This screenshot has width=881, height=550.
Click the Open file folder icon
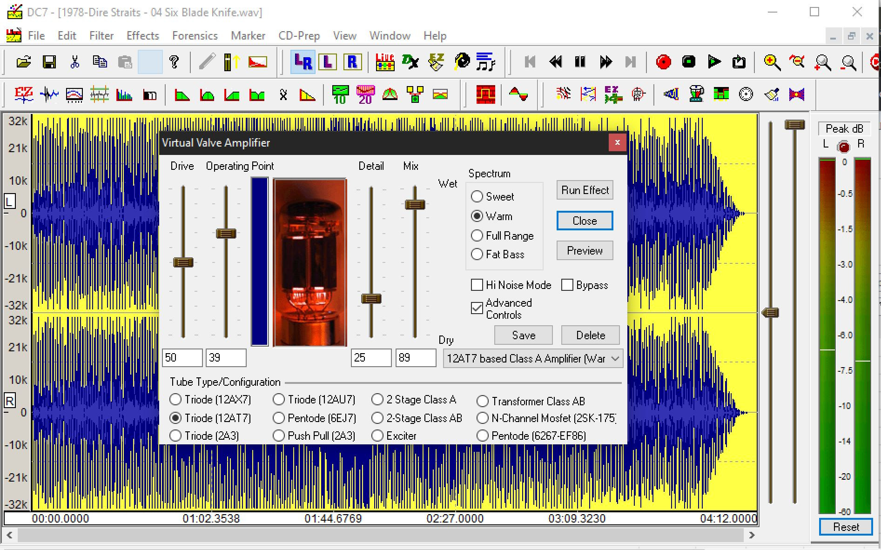(x=23, y=62)
